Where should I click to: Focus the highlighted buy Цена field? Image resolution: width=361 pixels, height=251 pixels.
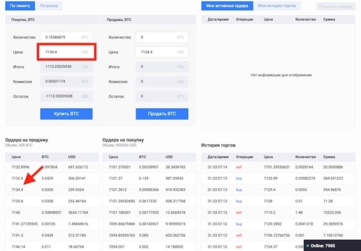67,52
